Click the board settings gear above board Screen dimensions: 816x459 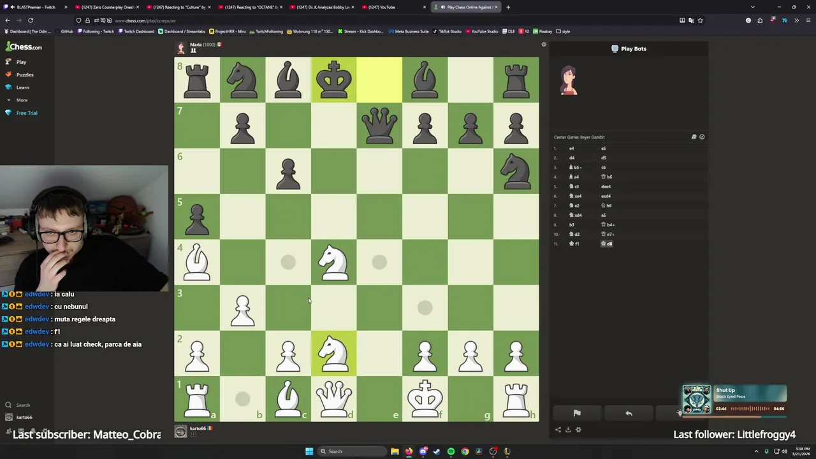pos(544,45)
